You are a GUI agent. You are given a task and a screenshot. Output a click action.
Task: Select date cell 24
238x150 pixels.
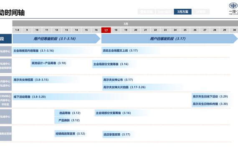click(175, 30)
